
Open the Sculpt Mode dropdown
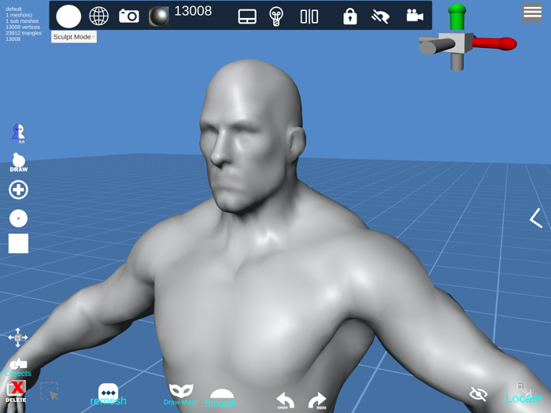[x=74, y=37]
